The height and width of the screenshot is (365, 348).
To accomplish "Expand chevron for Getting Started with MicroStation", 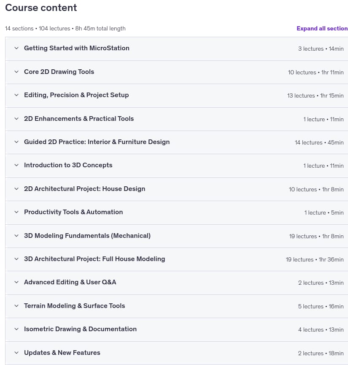I will [16, 48].
